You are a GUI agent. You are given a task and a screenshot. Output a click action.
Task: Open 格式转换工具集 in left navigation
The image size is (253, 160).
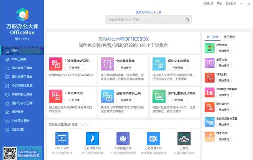tap(22, 68)
